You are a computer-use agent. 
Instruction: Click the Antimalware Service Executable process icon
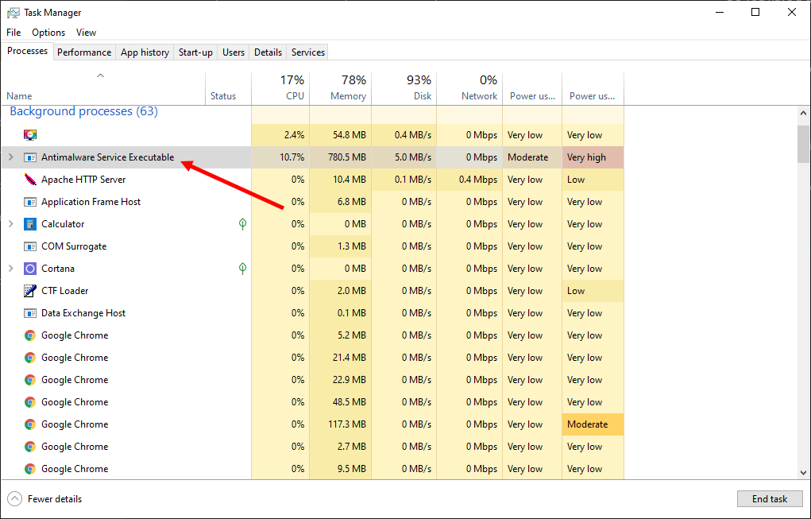point(30,157)
